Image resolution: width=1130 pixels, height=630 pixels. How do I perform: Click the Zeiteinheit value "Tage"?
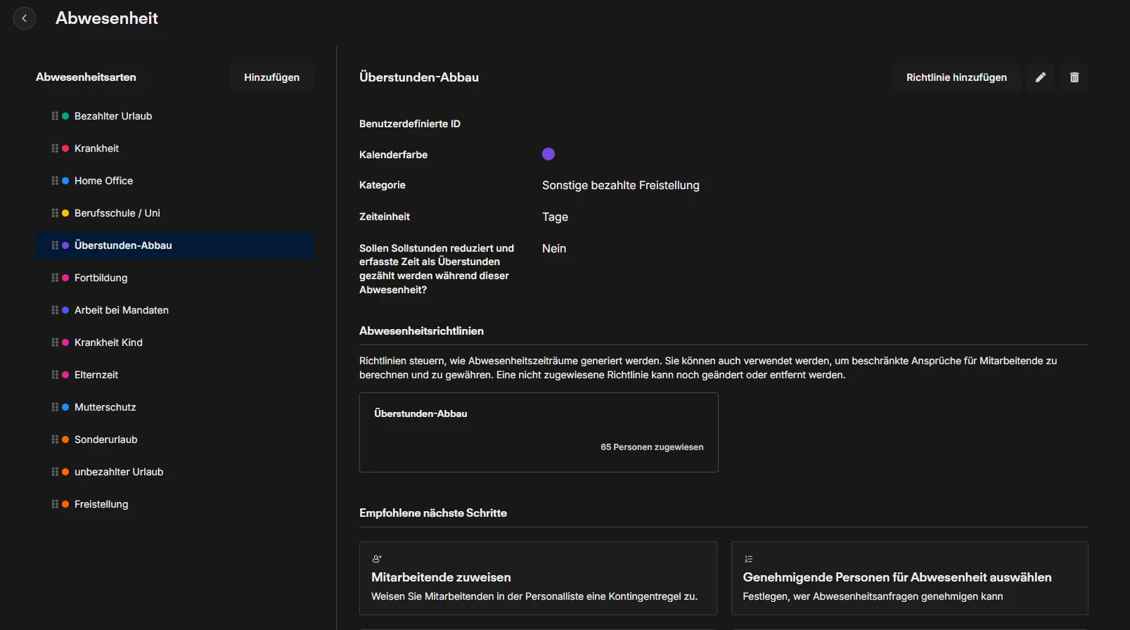coord(555,217)
